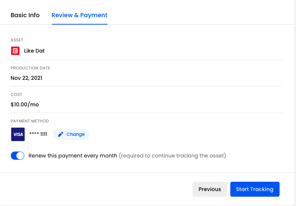Select the Review & Payment tab
Viewport: 296px width, 206px height.
80,15
